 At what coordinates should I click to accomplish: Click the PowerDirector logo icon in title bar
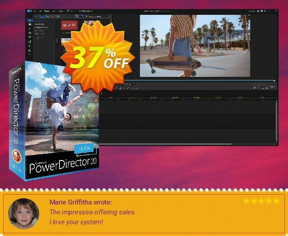pyautogui.click(x=29, y=11)
